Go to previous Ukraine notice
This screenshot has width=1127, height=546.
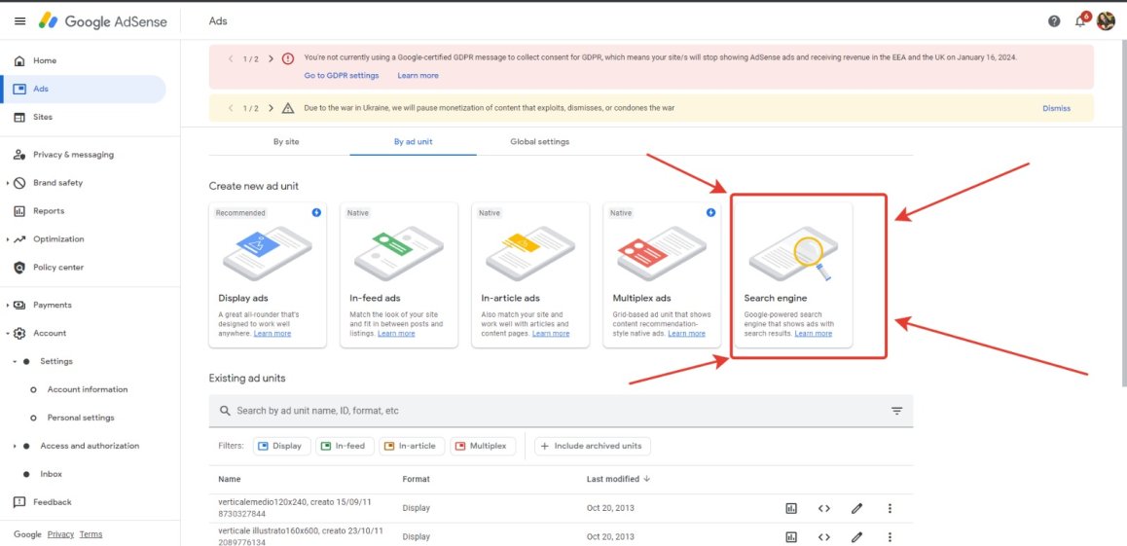pos(231,108)
